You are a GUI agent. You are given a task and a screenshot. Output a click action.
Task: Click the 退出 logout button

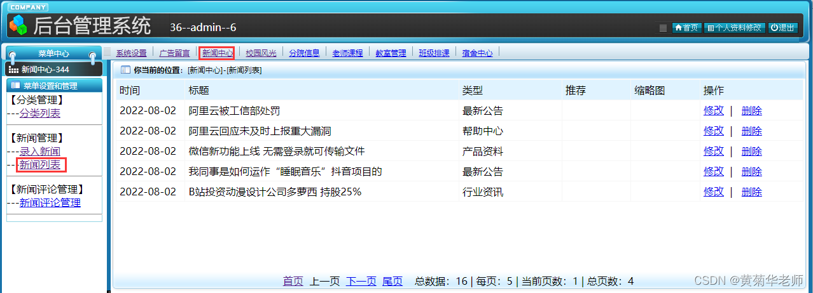click(x=782, y=28)
